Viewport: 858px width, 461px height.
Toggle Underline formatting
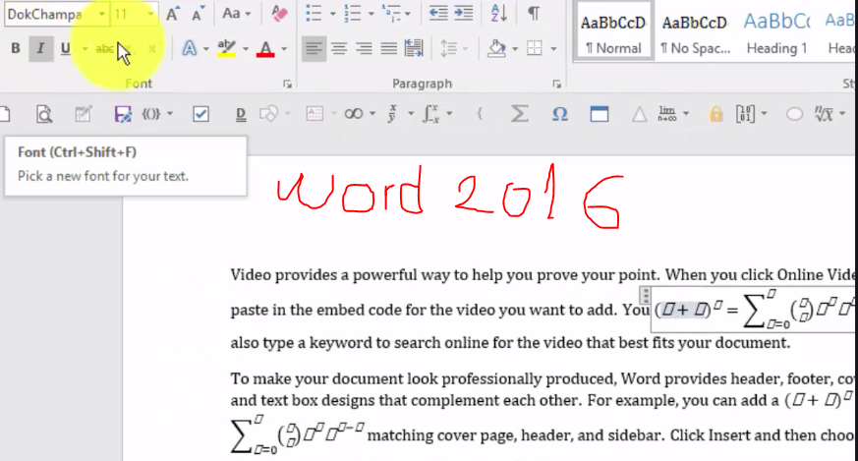(65, 49)
